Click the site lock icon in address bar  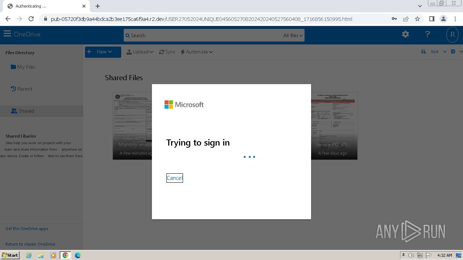[x=45, y=19]
